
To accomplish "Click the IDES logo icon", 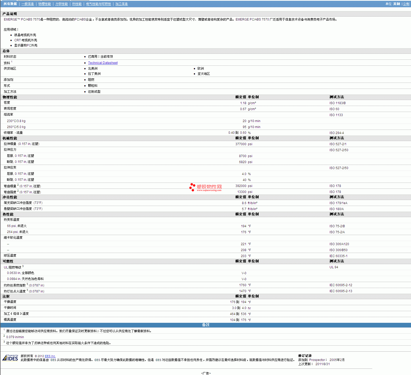I will pyautogui.click(x=10, y=358).
